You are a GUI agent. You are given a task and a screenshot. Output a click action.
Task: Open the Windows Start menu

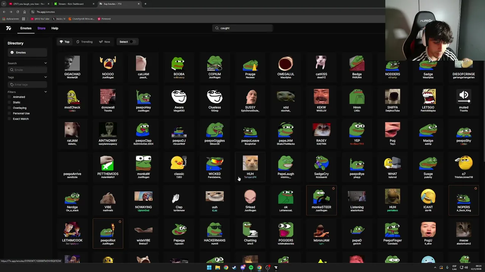(x=209, y=267)
